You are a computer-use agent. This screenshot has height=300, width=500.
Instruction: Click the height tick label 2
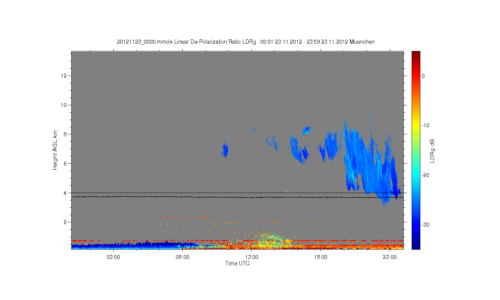(66, 222)
